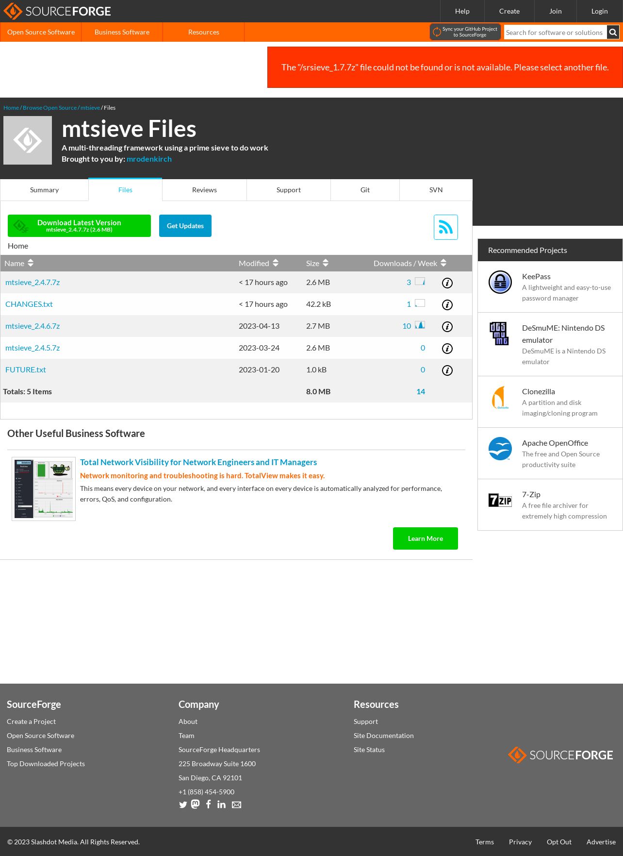This screenshot has height=856, width=623.
Task: Sort files by Downloads / Week
Action: (410, 263)
